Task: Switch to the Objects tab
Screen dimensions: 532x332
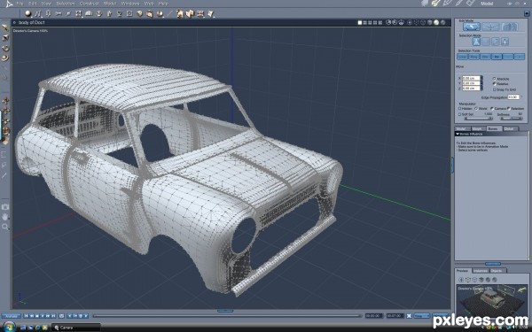Action: 497,270
